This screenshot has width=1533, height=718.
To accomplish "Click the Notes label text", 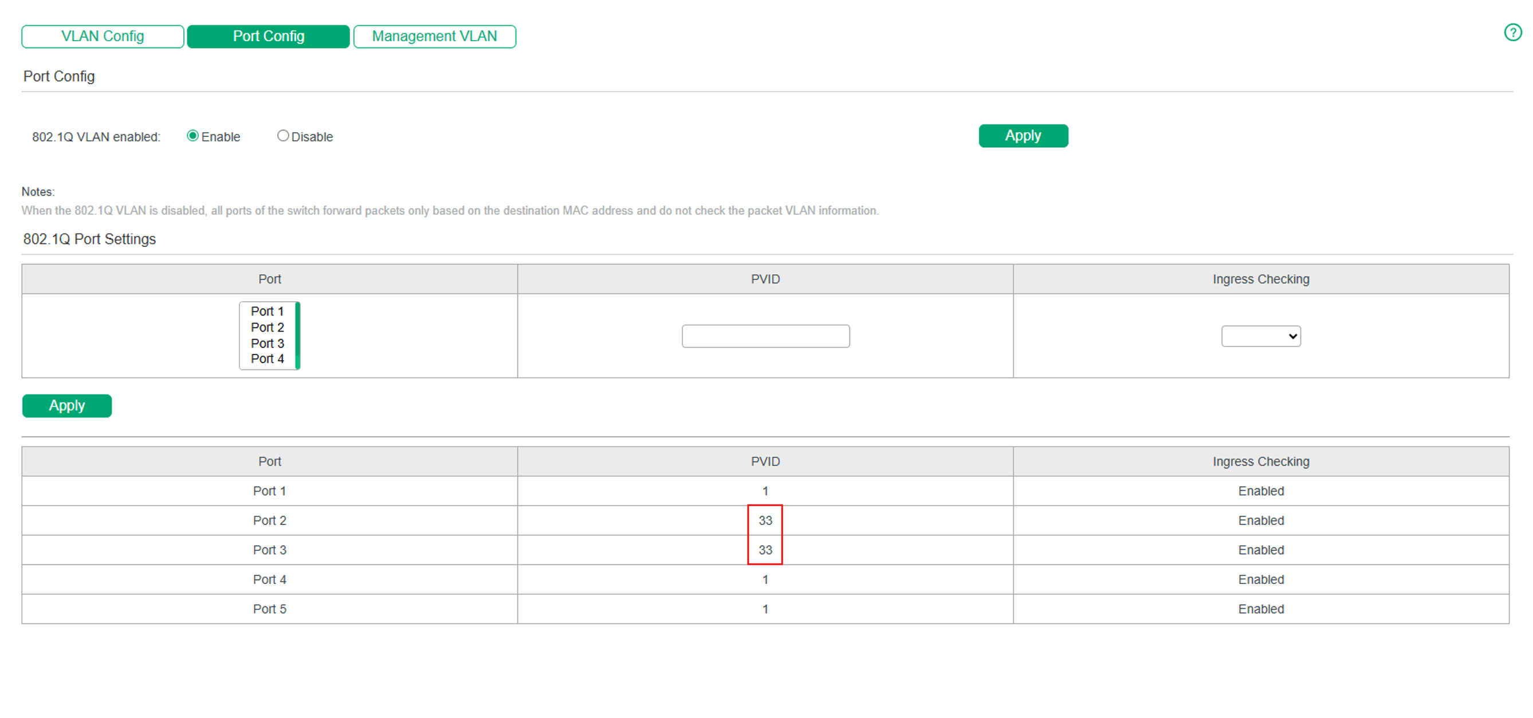I will pos(38,192).
